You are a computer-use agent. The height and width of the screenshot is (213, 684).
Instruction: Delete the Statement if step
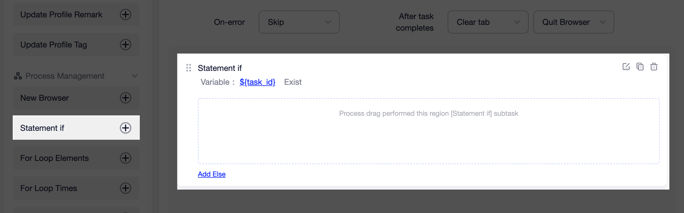point(654,67)
